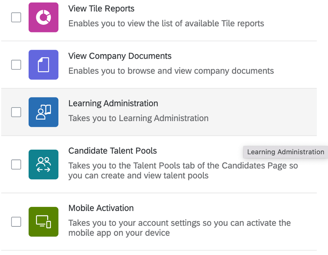This screenshot has height=255, width=328.
Task: Click the Mobile Activation title
Action: [101, 208]
